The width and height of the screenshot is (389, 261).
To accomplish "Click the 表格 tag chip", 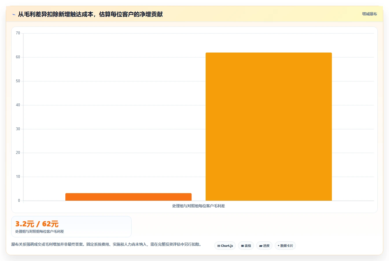I will pos(246,246).
